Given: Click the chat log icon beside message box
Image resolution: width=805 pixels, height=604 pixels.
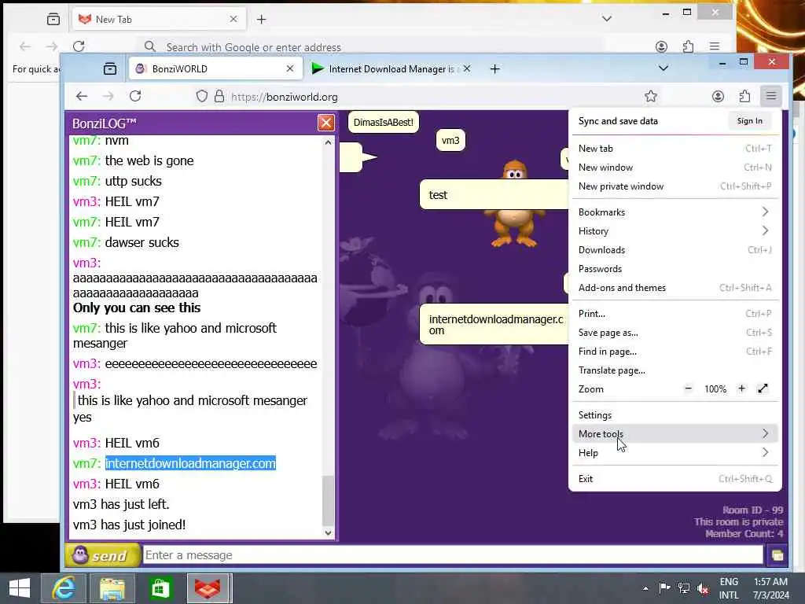Looking at the screenshot, I should [x=777, y=554].
